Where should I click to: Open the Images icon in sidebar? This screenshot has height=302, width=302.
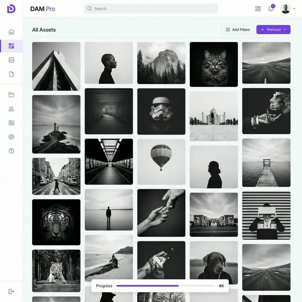click(11, 60)
